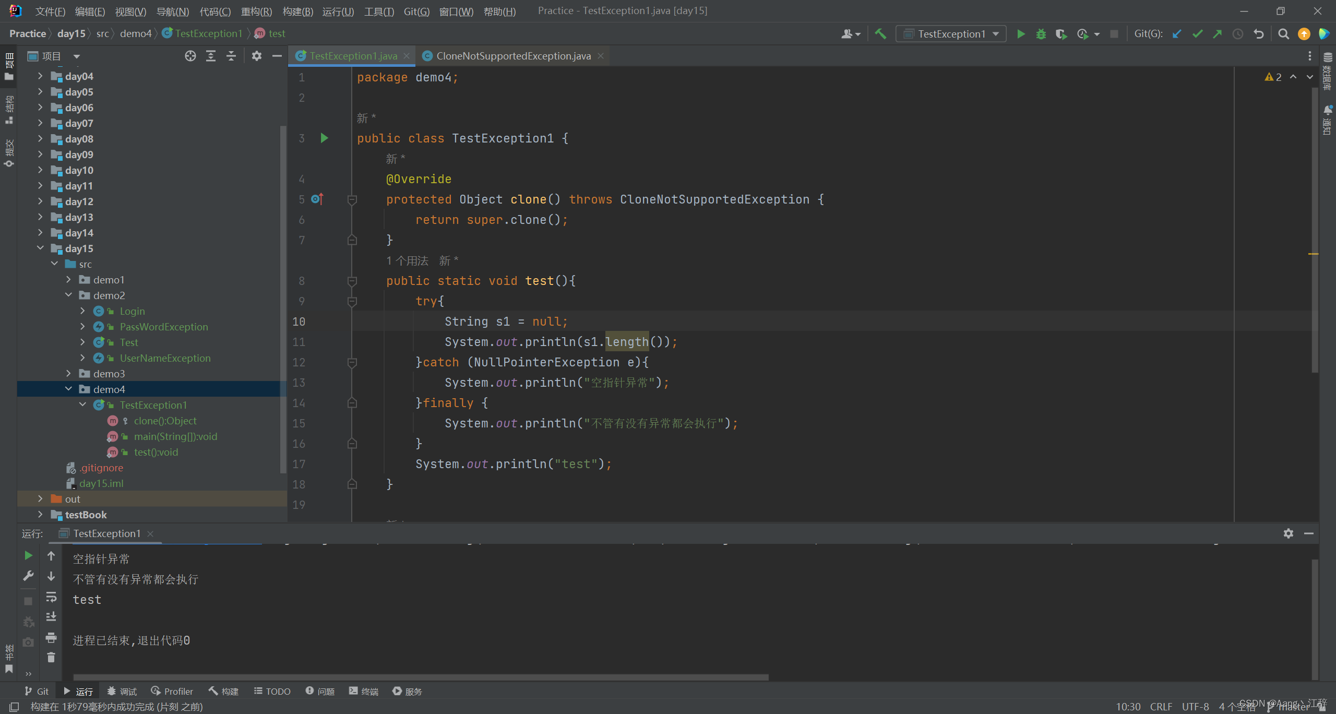This screenshot has height=714, width=1336.
Task: Click the "1 个用法" usages hint
Action: click(407, 260)
